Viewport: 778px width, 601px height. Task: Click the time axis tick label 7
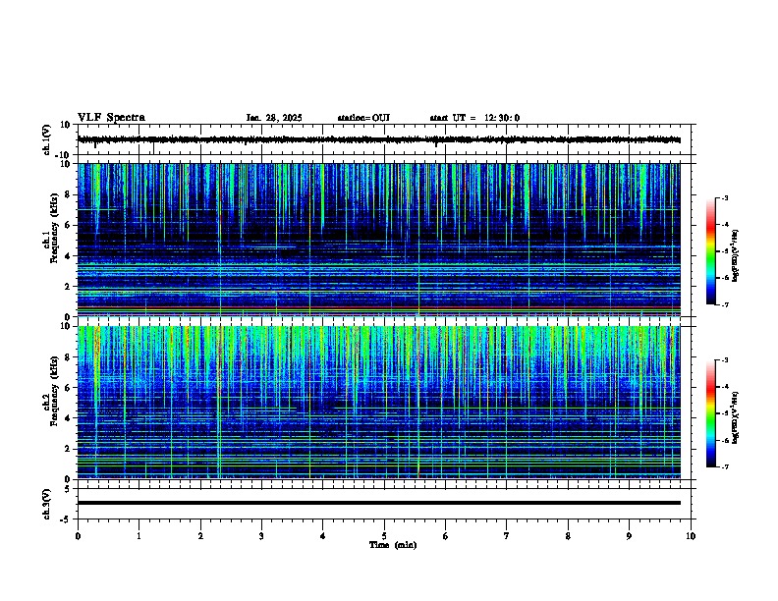pyautogui.click(x=507, y=536)
